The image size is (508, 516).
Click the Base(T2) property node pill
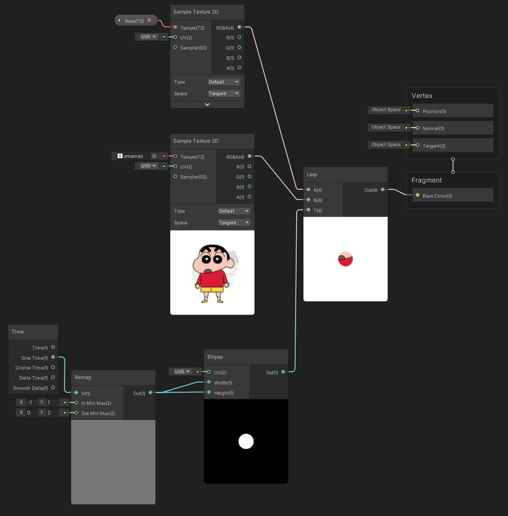[136, 21]
